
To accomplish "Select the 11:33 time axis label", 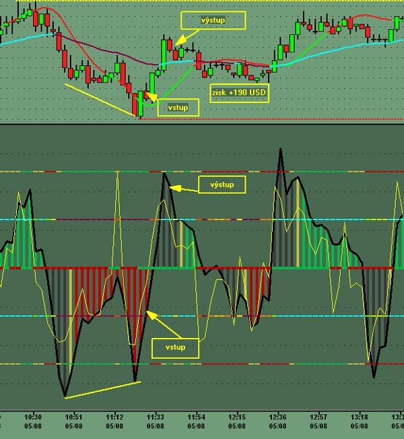I will [156, 417].
